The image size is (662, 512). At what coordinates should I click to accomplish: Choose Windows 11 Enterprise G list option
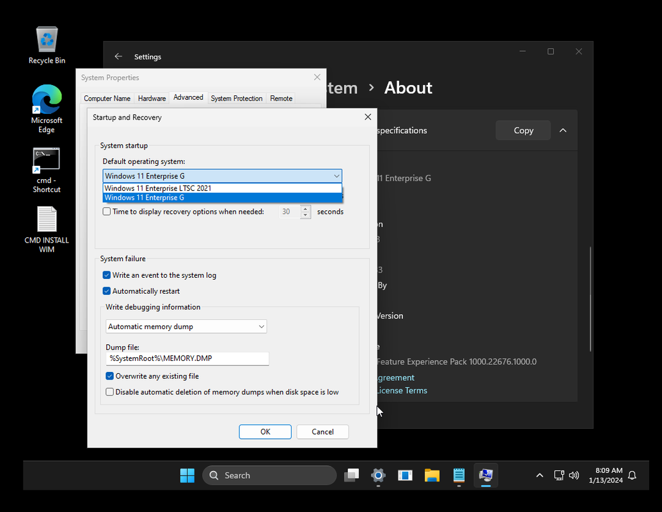(x=223, y=198)
